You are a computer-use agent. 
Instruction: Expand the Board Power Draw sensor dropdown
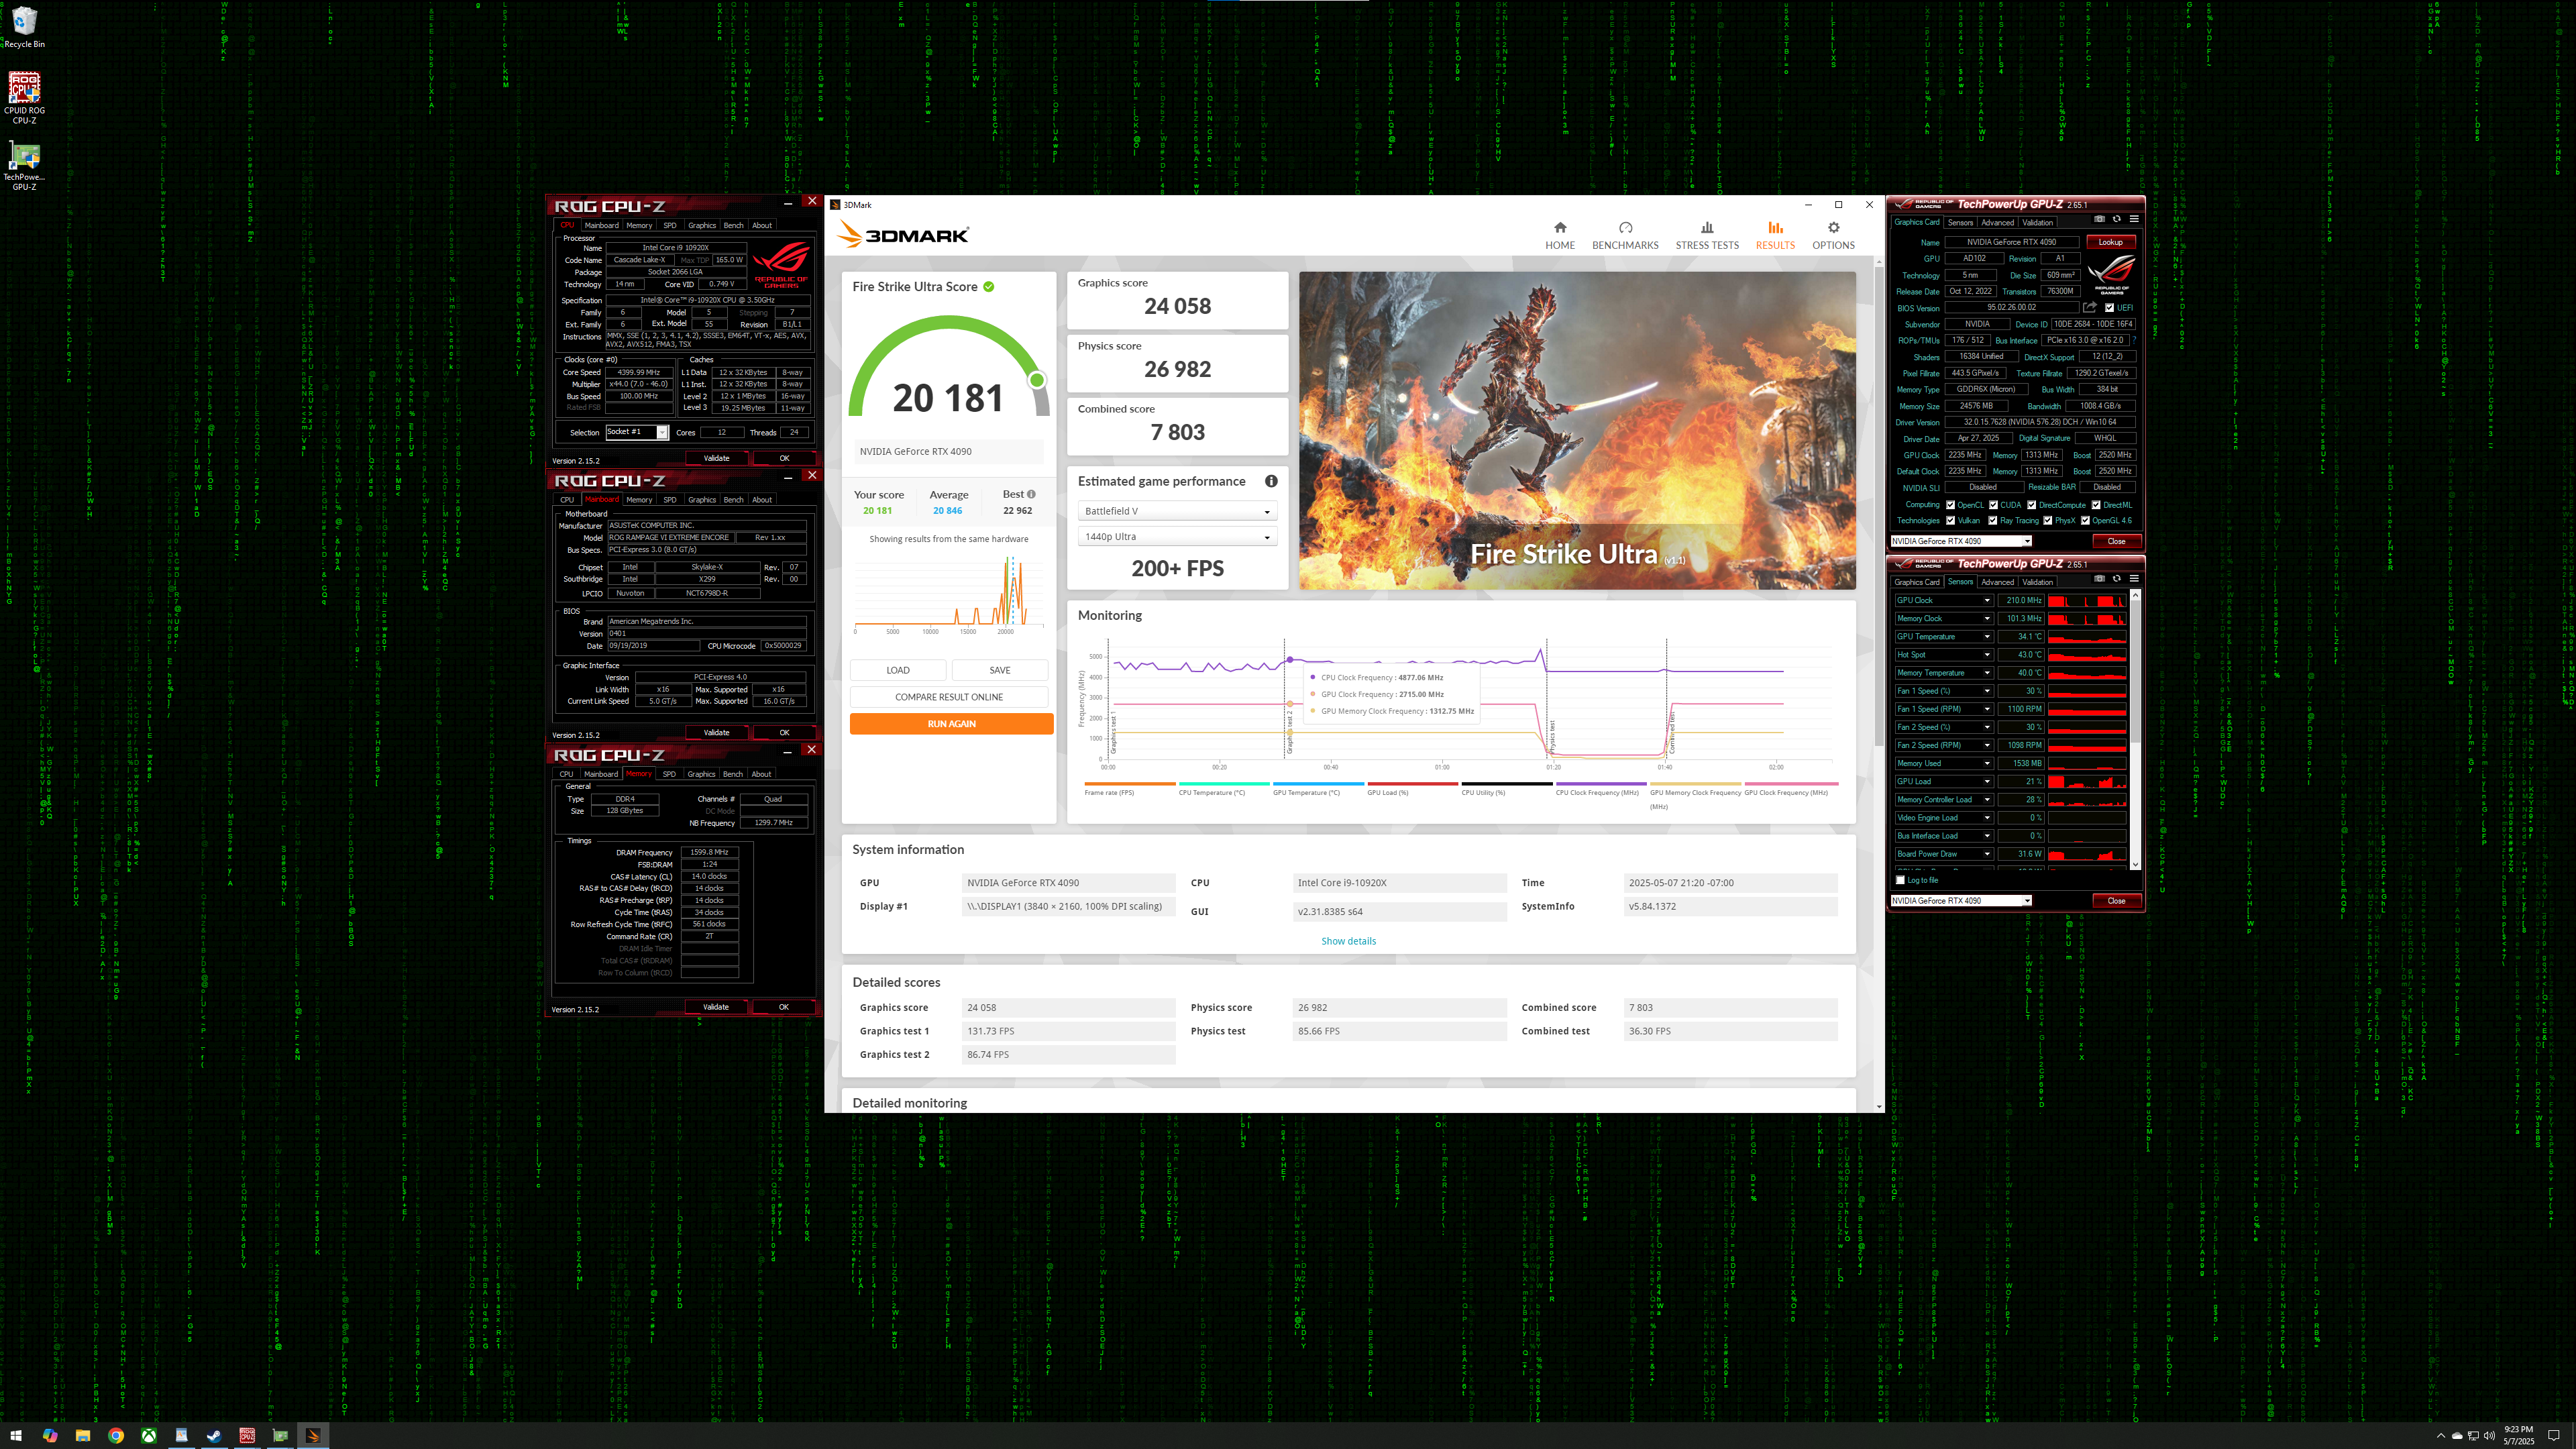[1987, 854]
